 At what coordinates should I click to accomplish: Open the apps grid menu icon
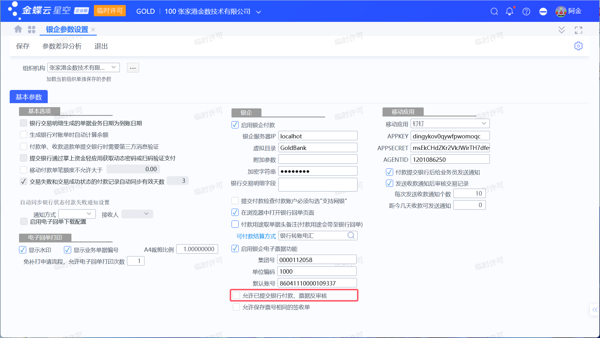[32, 29]
